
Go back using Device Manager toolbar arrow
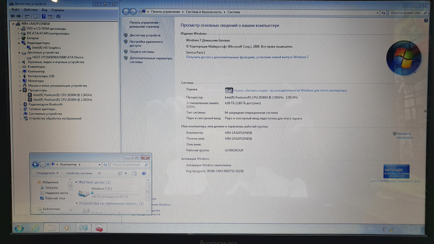point(13,16)
